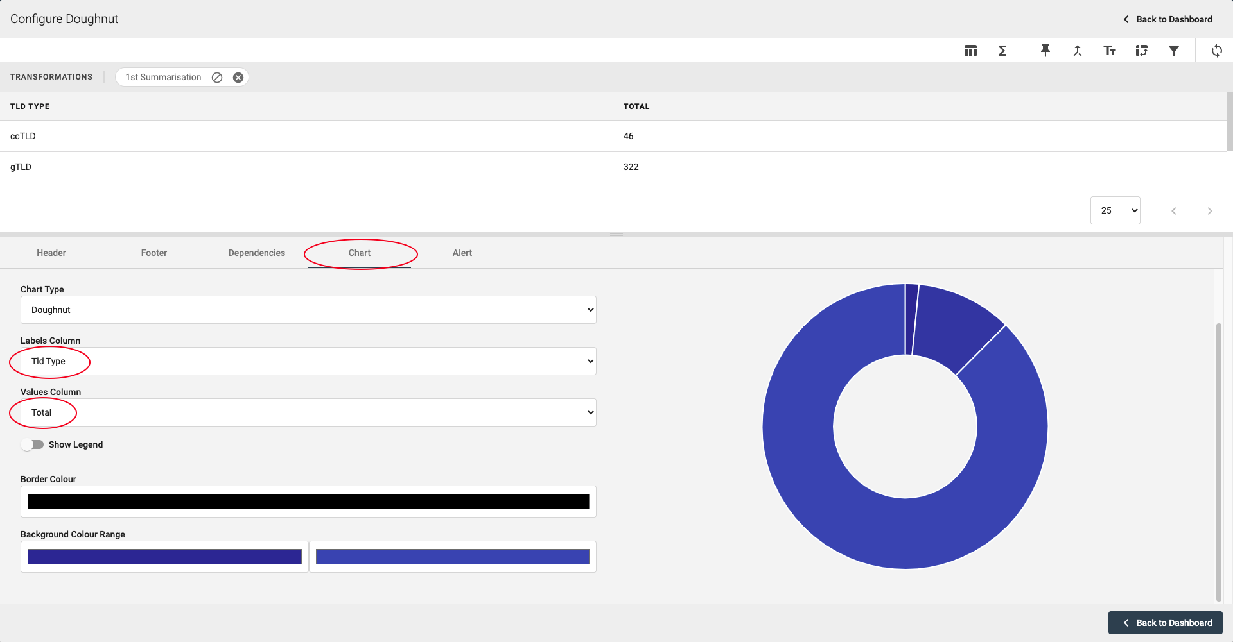Click the table columns icon in toolbar
Image resolution: width=1233 pixels, height=642 pixels.
[x=970, y=51]
